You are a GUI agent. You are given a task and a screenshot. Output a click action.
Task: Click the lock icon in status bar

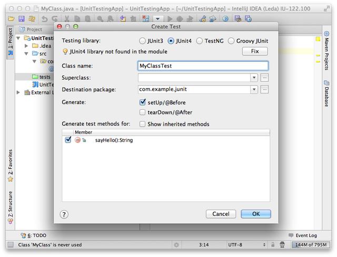(273, 245)
